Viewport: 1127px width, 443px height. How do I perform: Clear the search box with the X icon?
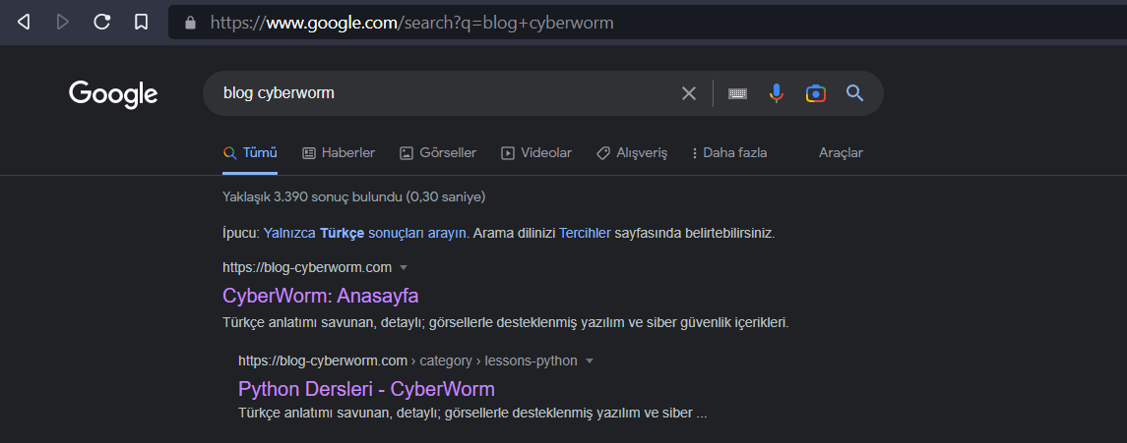click(689, 93)
